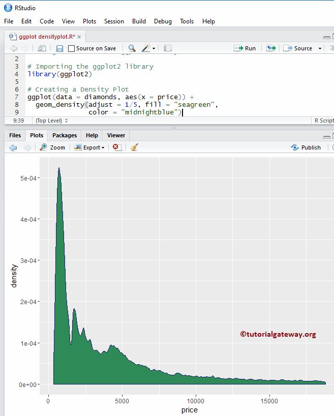Open the Debug menu
Viewport: 334px width, 416px height.
coord(163,21)
